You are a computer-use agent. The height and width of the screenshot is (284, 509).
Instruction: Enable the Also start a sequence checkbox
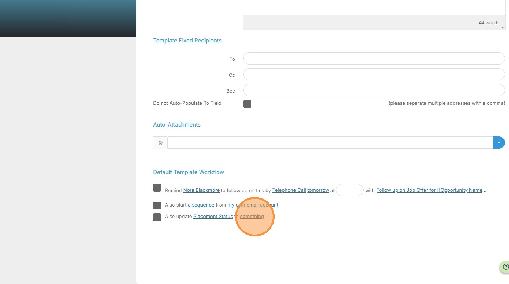tap(157, 205)
